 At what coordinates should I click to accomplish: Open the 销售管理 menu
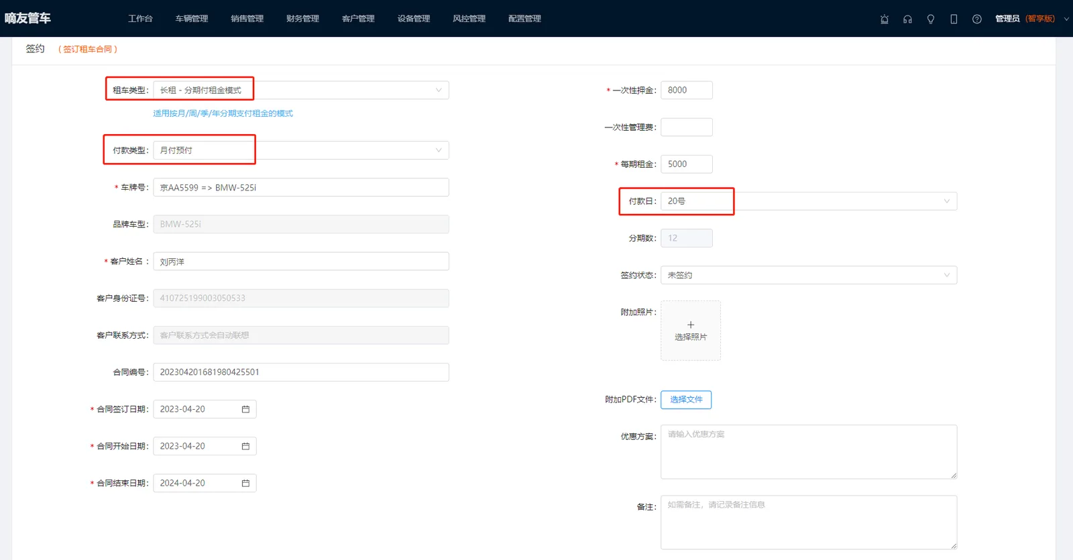pos(247,19)
